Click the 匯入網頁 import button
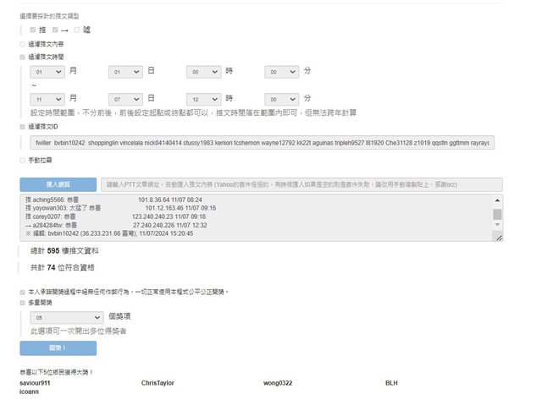The width and height of the screenshot is (542, 405). pyautogui.click(x=58, y=184)
